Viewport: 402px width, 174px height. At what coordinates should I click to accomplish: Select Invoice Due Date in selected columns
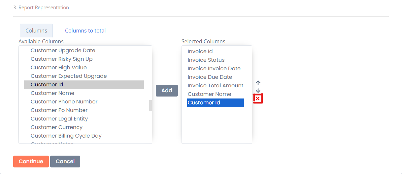pos(216,77)
